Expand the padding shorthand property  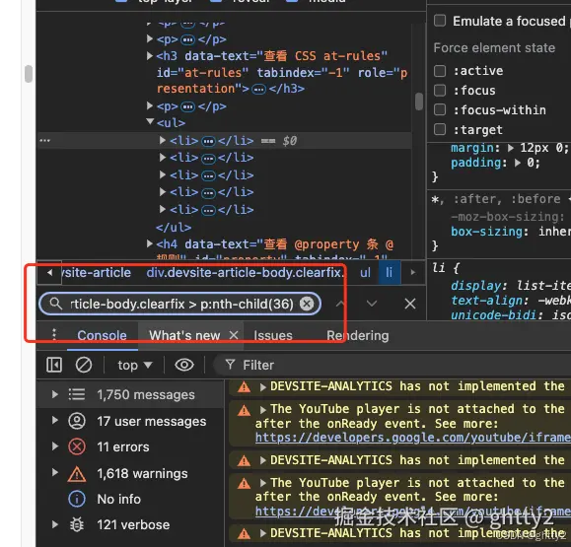pyautogui.click(x=518, y=163)
